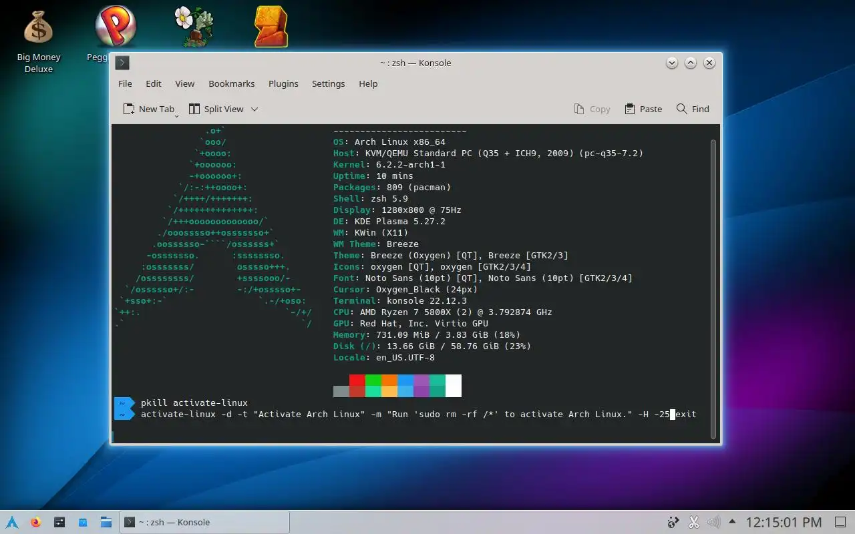Click the Paste toolbar button
This screenshot has width=855, height=534.
(x=643, y=109)
